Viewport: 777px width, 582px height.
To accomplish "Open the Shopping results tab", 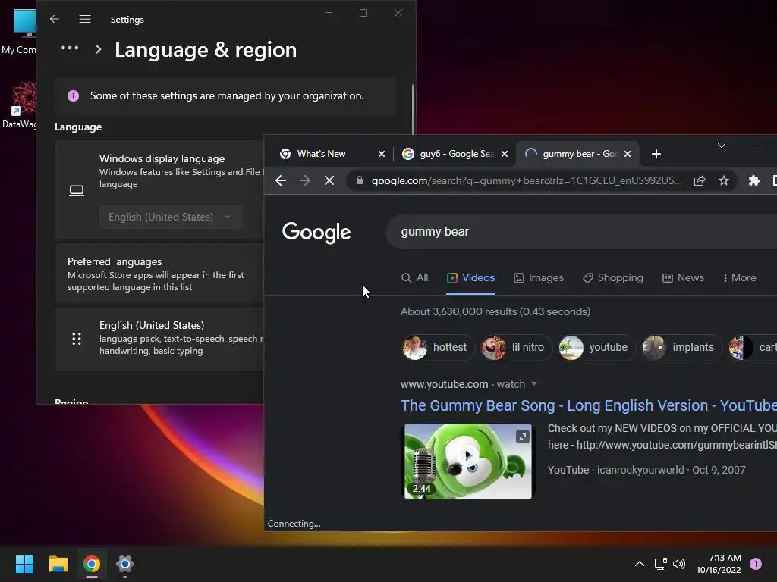I will 613,277.
